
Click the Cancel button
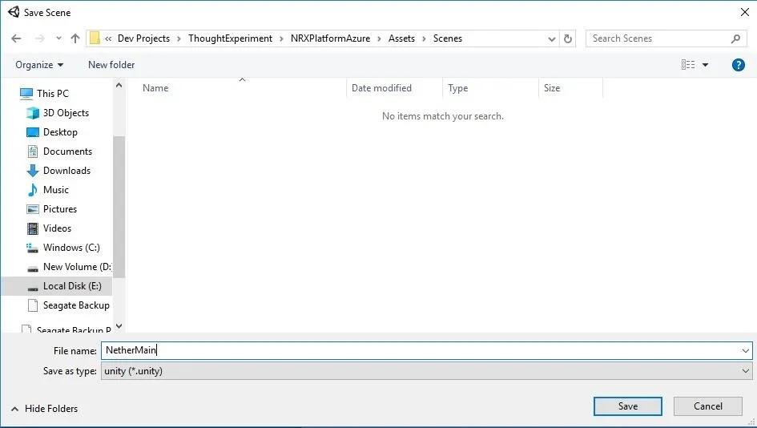(x=707, y=406)
